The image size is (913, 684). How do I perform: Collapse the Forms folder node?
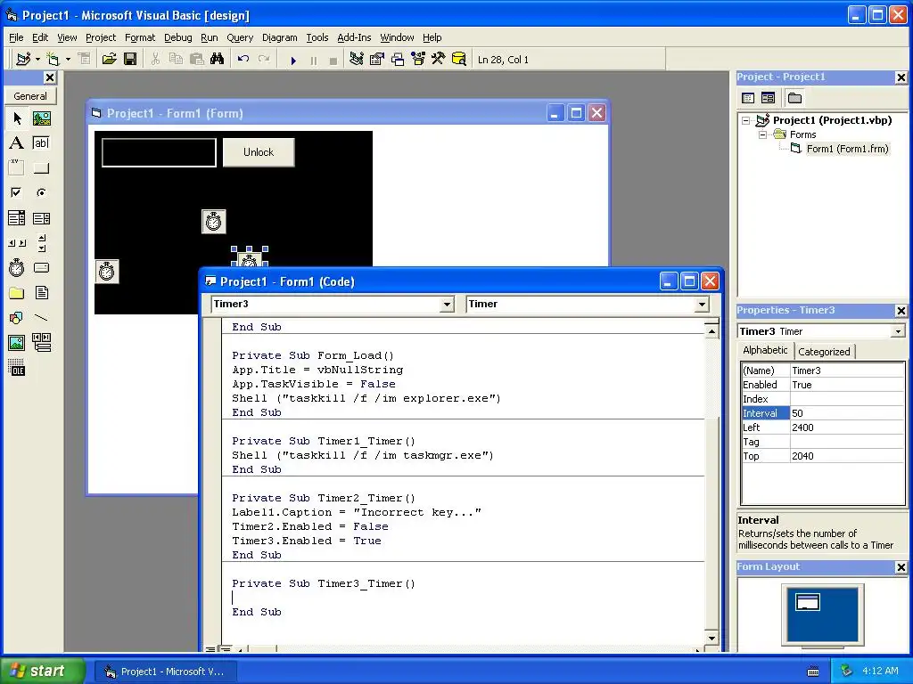(762, 135)
